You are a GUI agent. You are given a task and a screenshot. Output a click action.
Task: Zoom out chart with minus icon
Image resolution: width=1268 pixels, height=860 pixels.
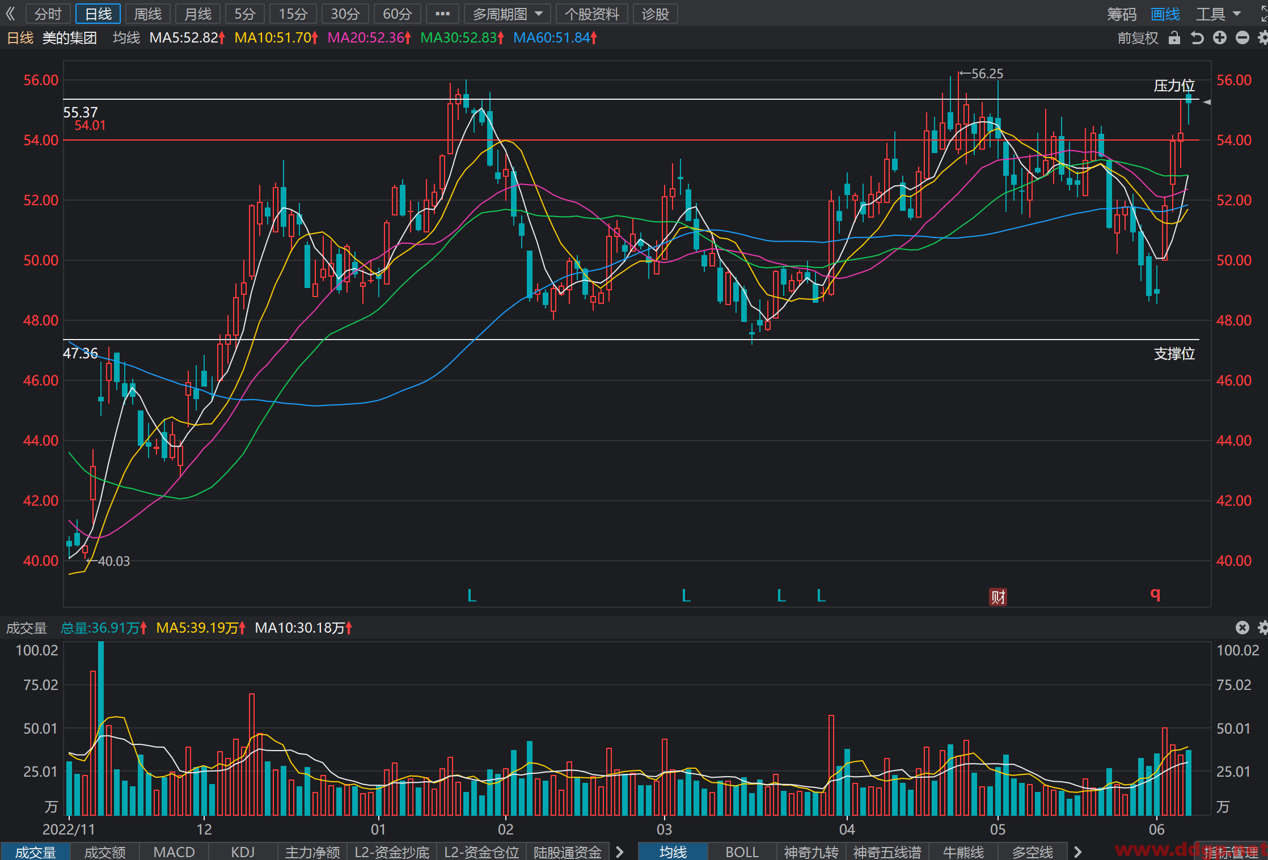pyautogui.click(x=1242, y=38)
